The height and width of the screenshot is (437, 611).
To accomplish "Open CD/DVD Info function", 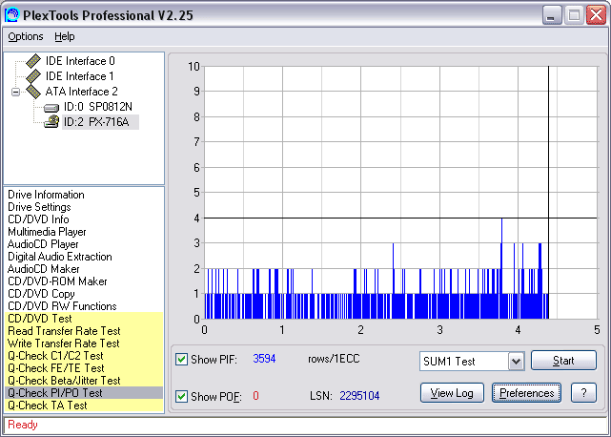I will pyautogui.click(x=38, y=219).
